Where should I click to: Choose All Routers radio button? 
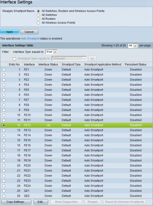[38, 19]
